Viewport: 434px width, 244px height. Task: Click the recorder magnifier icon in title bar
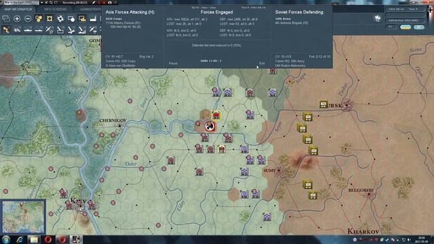tap(51, 3)
